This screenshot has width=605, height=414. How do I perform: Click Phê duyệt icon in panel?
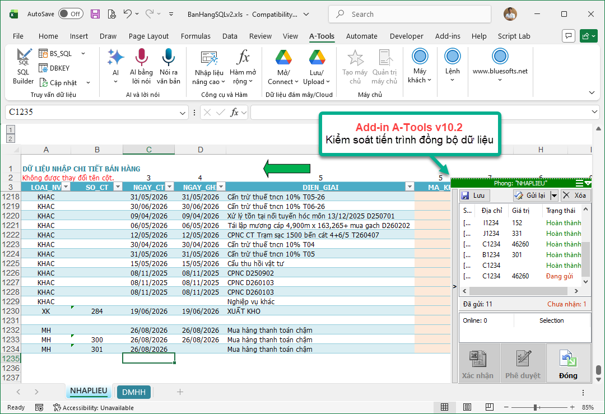[523, 359]
